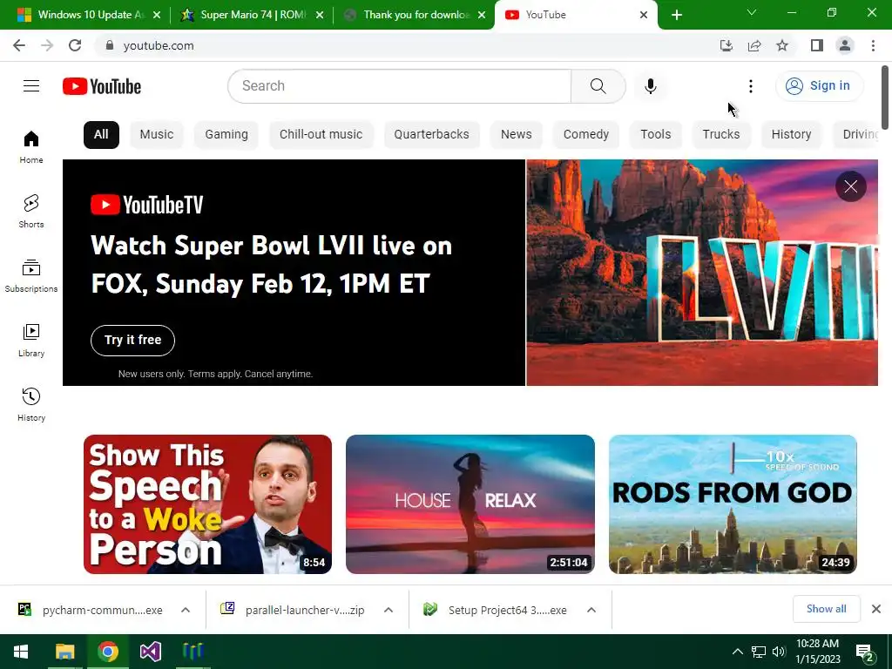Expand options for Setup Project64 download
This screenshot has width=892, height=669.
point(591,610)
